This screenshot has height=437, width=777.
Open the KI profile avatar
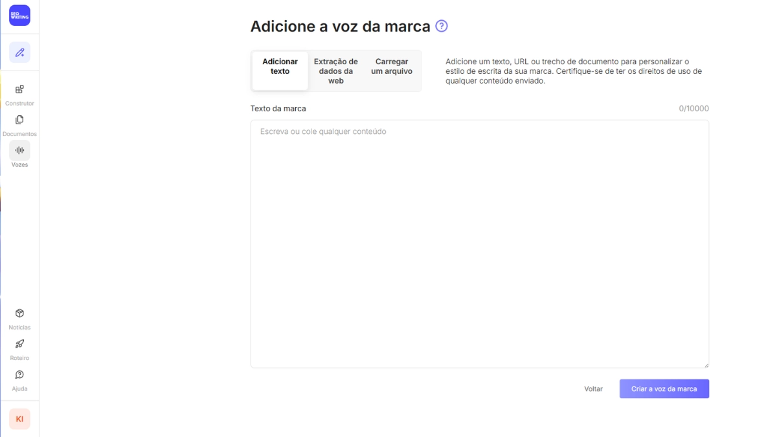click(x=19, y=419)
